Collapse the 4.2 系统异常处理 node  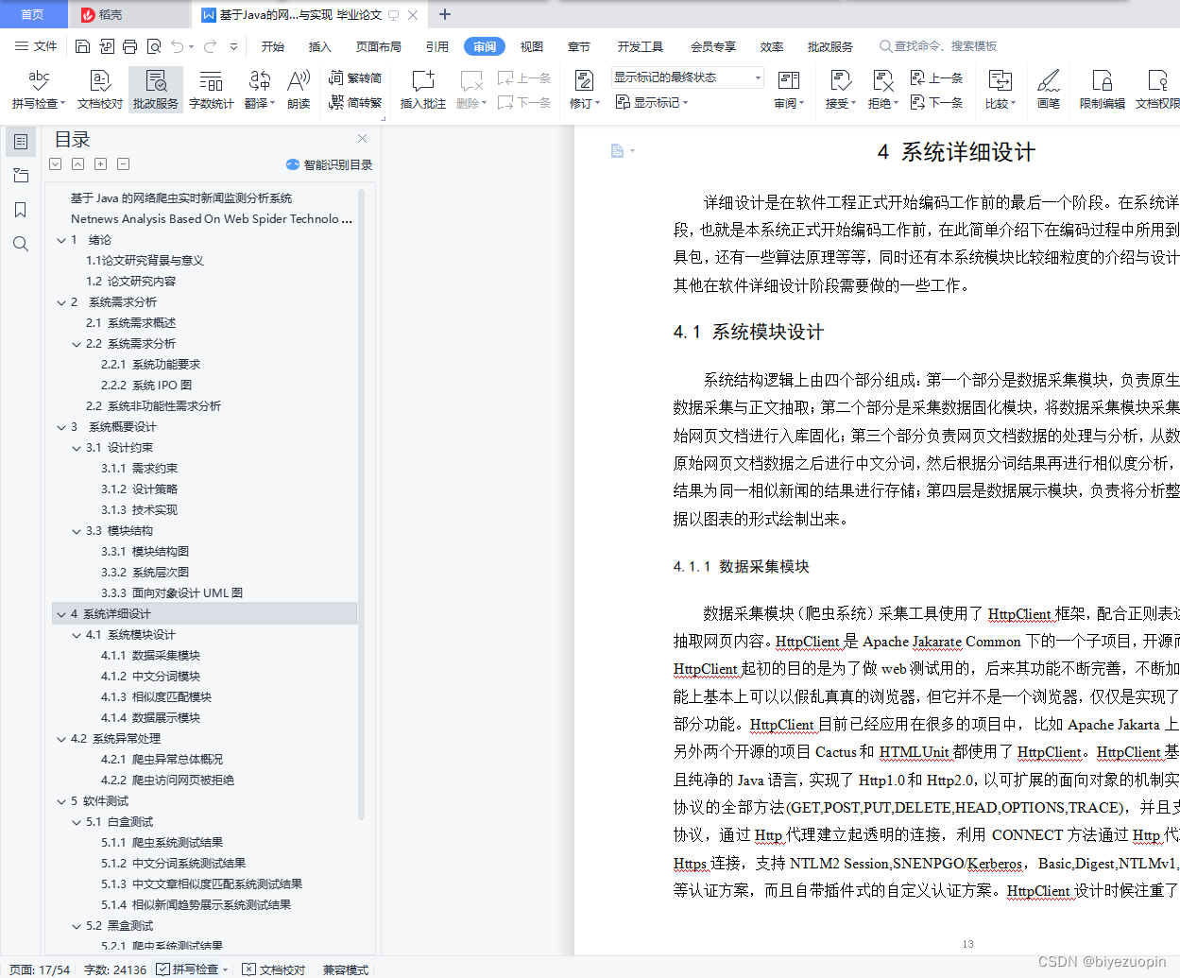pyautogui.click(x=61, y=739)
